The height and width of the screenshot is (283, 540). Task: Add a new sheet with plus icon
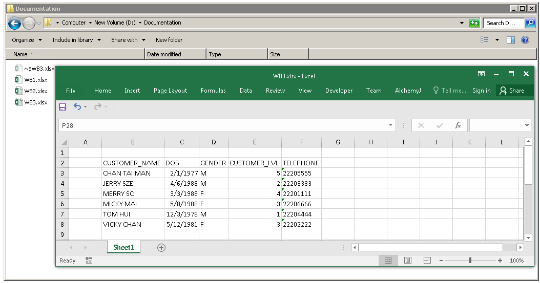click(161, 248)
